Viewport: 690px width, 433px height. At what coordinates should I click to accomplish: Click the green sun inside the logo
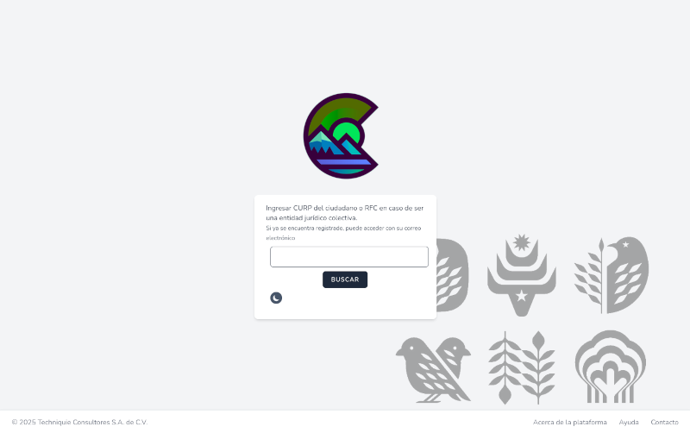pyautogui.click(x=348, y=133)
